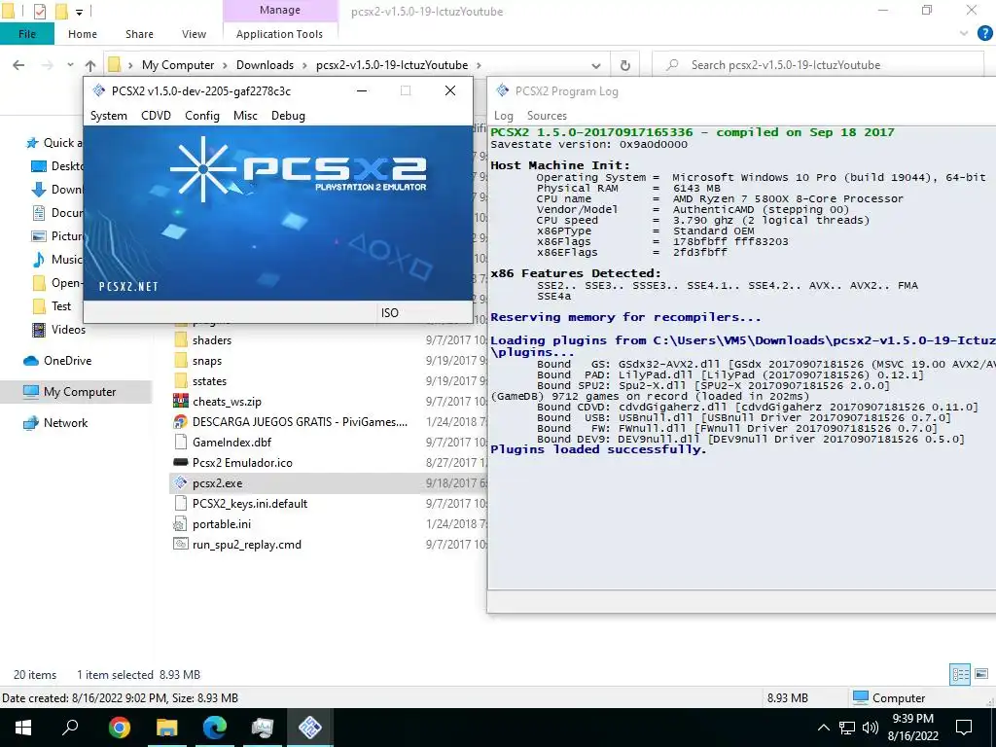Click the New folder quick access toolbar icon
The width and height of the screenshot is (996, 747).
pos(61,11)
